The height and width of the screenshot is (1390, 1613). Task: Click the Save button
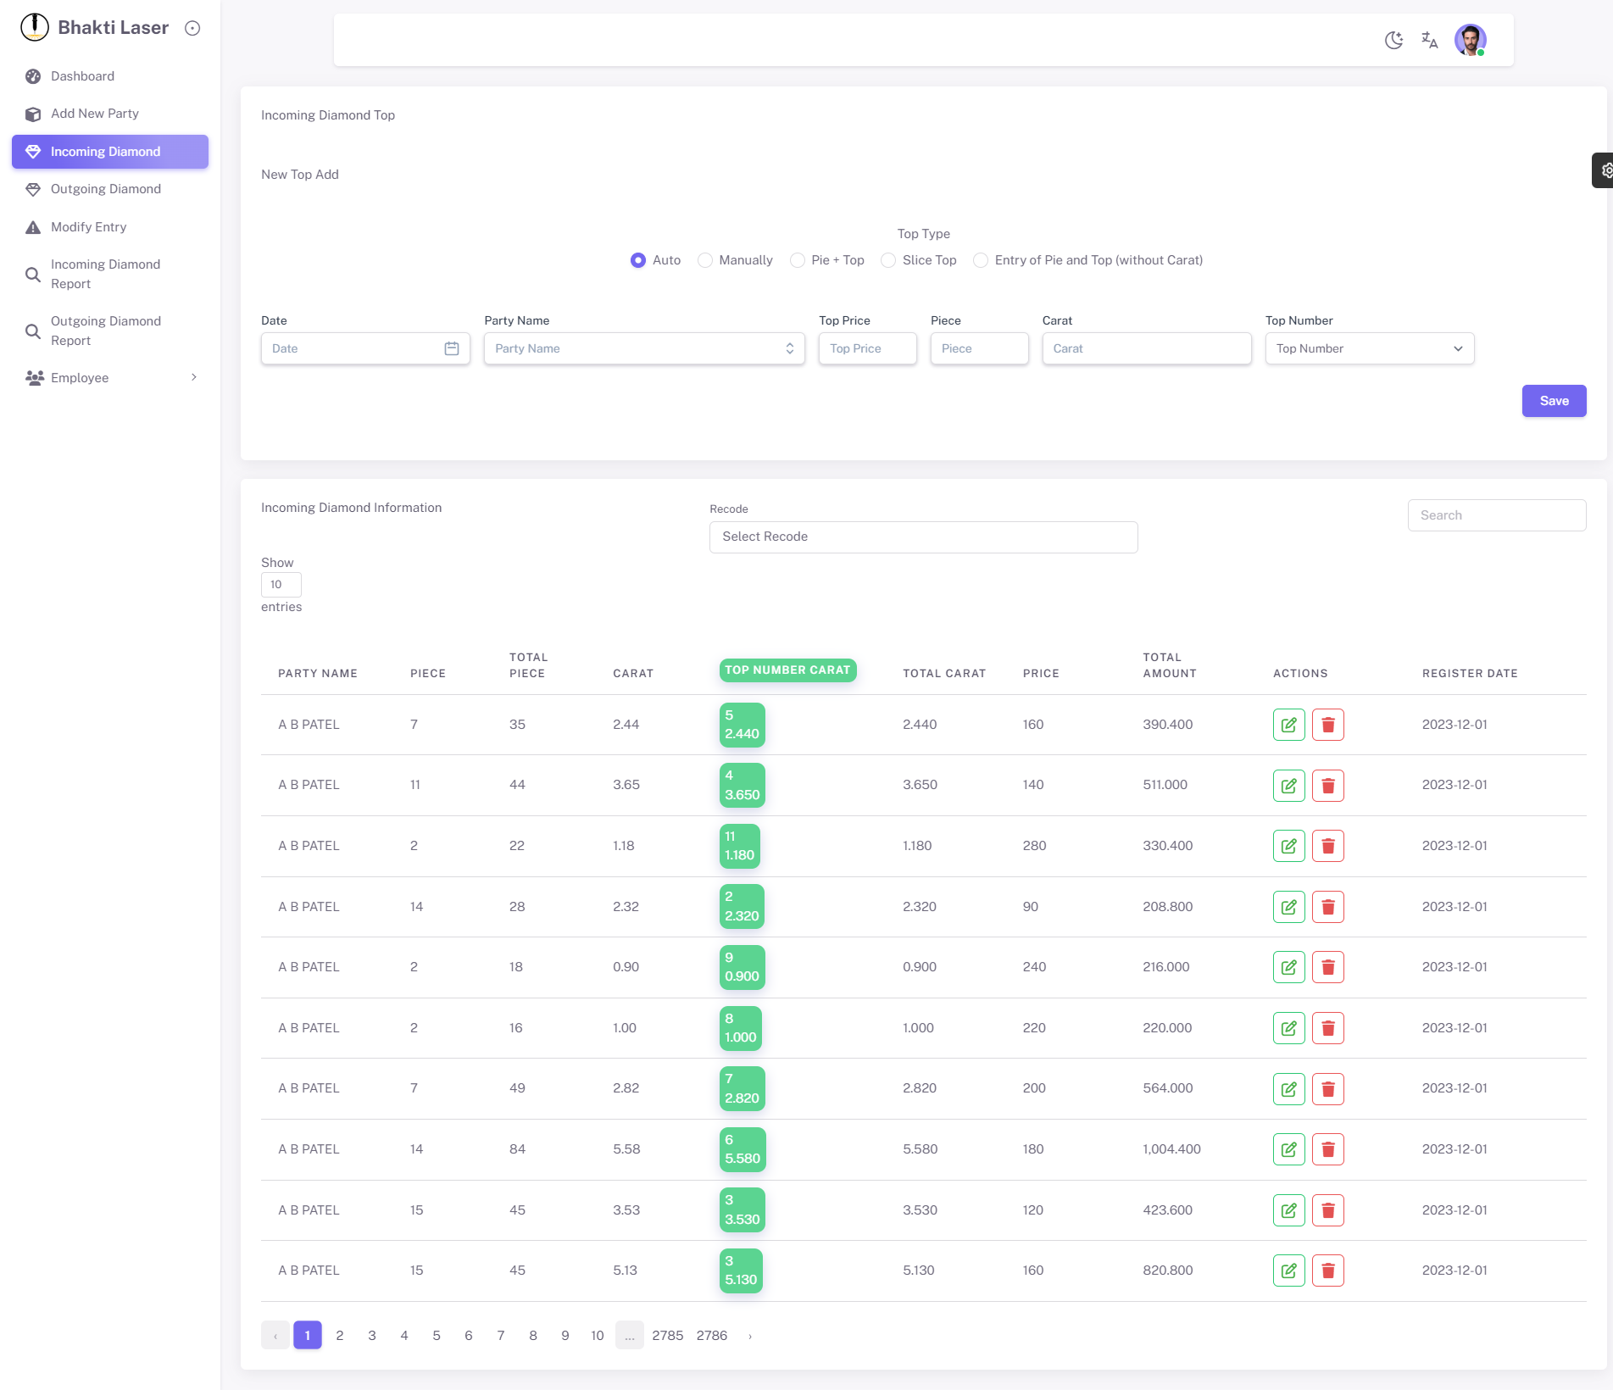pyautogui.click(x=1553, y=401)
